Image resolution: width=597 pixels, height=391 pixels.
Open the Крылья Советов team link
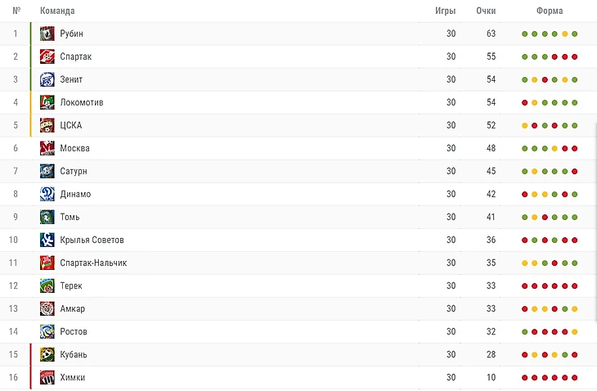point(92,240)
